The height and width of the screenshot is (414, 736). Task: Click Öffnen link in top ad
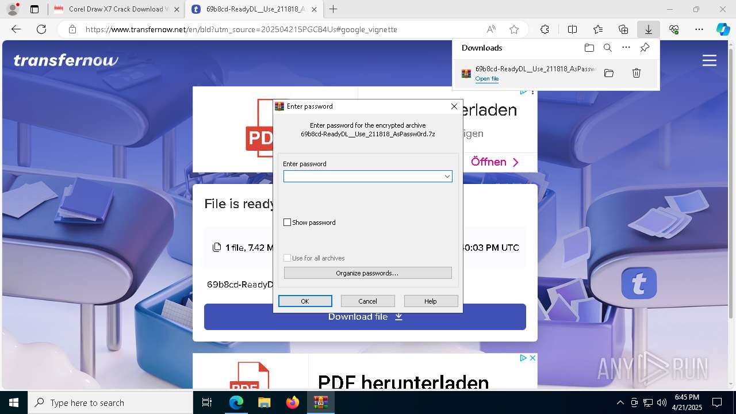point(495,162)
